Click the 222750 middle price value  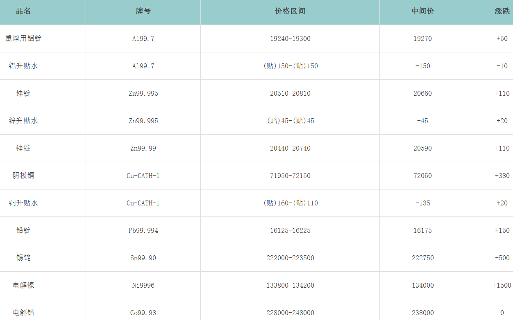pos(422,258)
